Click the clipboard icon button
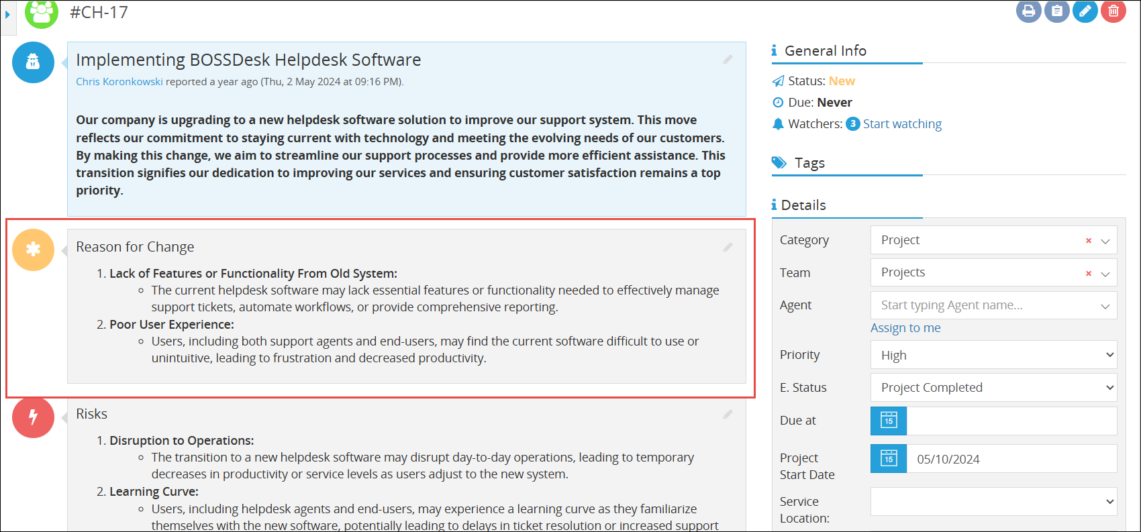The height and width of the screenshot is (532, 1141). (x=1056, y=11)
